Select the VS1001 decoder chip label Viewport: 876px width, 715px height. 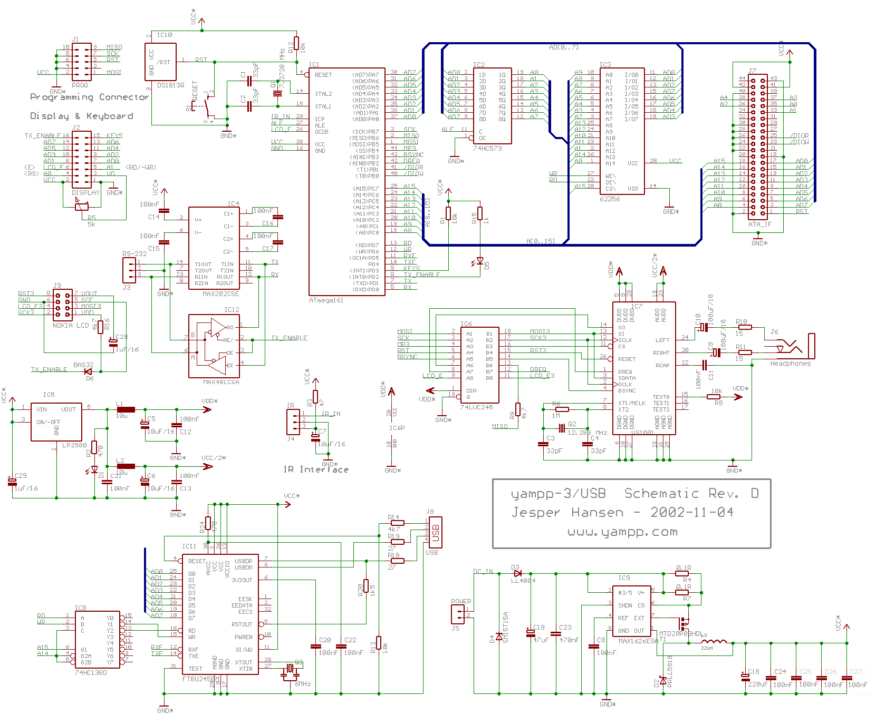click(642, 433)
